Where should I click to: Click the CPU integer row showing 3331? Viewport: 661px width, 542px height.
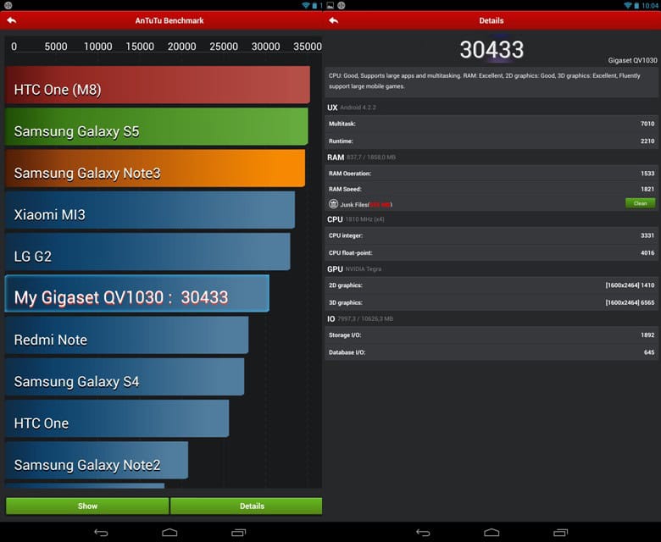pos(492,235)
